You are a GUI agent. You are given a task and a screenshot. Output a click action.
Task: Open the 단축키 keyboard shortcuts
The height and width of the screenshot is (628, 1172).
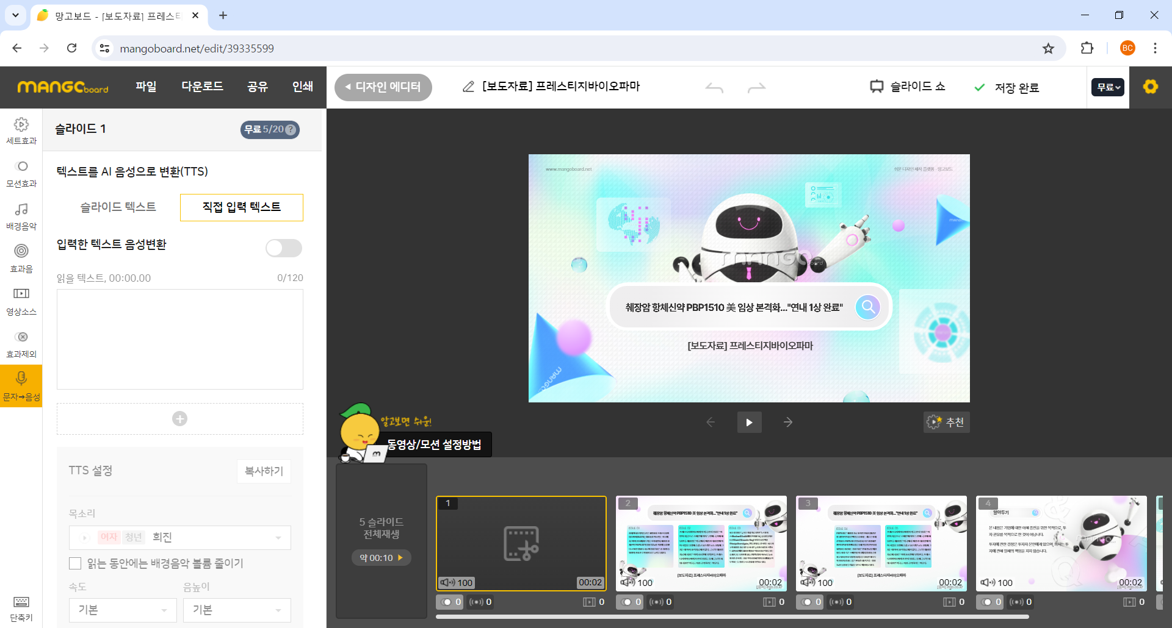(21, 609)
